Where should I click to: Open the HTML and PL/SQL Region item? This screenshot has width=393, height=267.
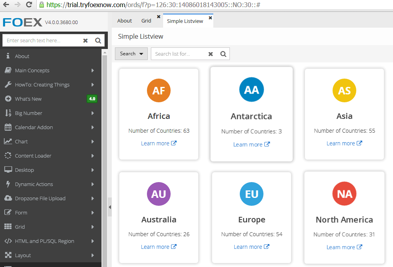[45, 241]
